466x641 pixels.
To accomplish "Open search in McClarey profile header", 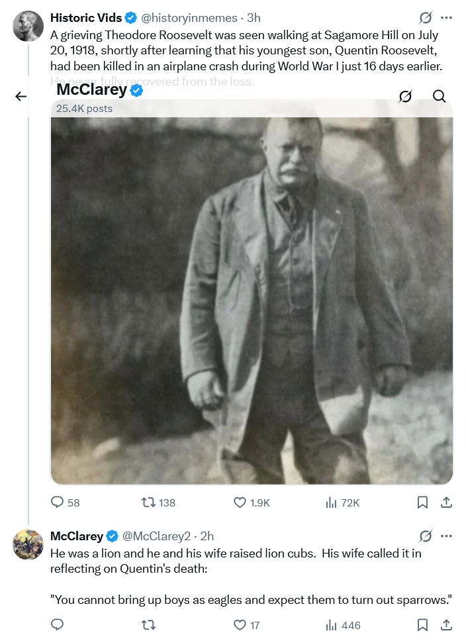I will tap(439, 97).
